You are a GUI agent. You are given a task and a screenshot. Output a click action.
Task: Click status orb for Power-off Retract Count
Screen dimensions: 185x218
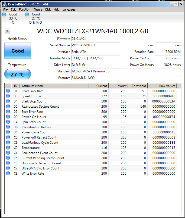[x=8, y=137]
